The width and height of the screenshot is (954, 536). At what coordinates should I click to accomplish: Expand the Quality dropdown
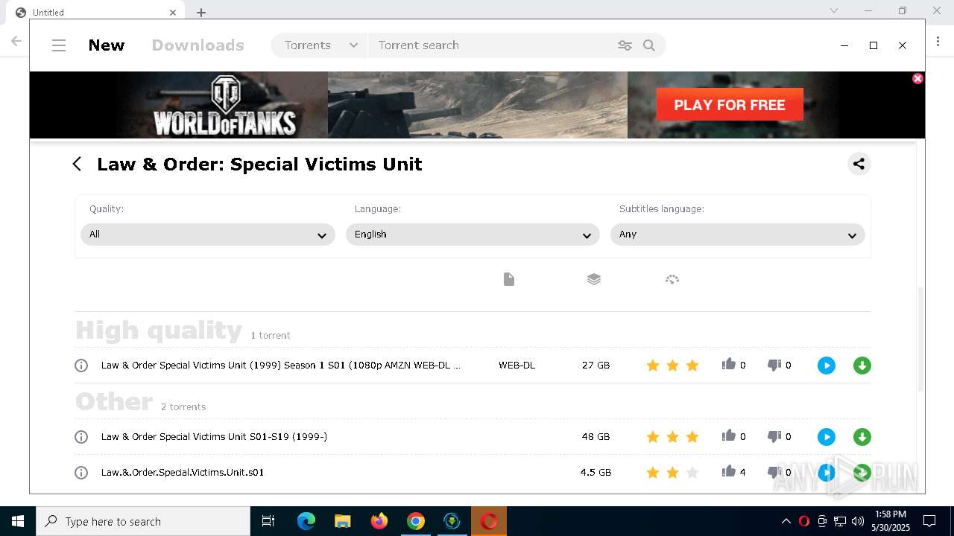coord(208,234)
